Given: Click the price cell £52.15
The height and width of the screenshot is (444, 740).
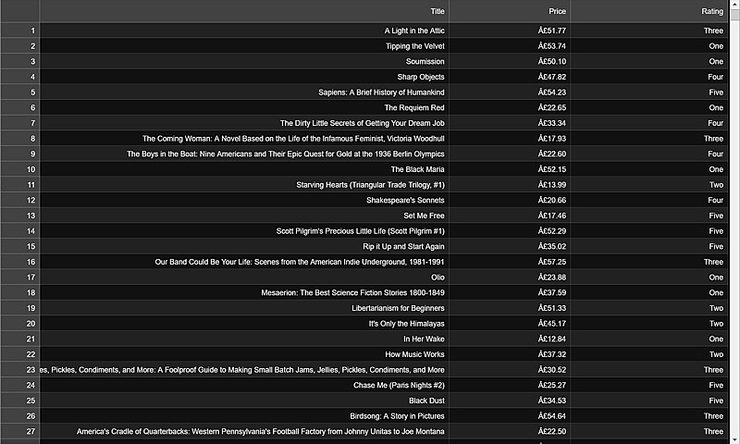Looking at the screenshot, I should point(510,169).
